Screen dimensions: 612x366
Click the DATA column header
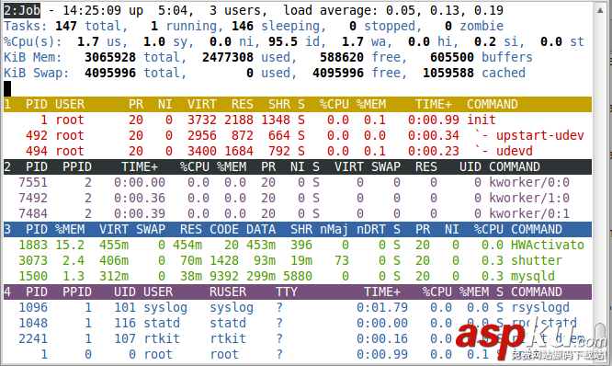[x=261, y=229]
